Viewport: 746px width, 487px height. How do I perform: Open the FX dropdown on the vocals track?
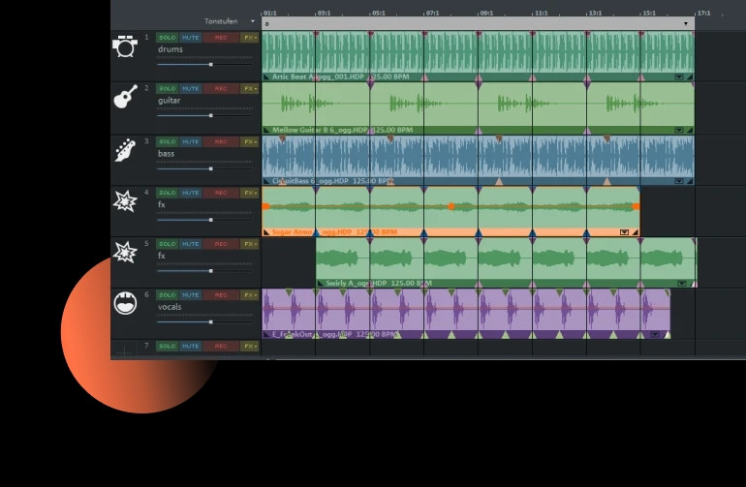click(250, 295)
